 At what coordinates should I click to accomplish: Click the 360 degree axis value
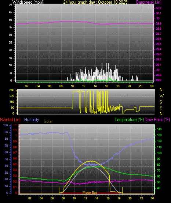coord(12,90)
